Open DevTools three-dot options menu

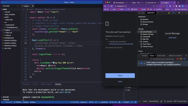[x=183, y=13]
